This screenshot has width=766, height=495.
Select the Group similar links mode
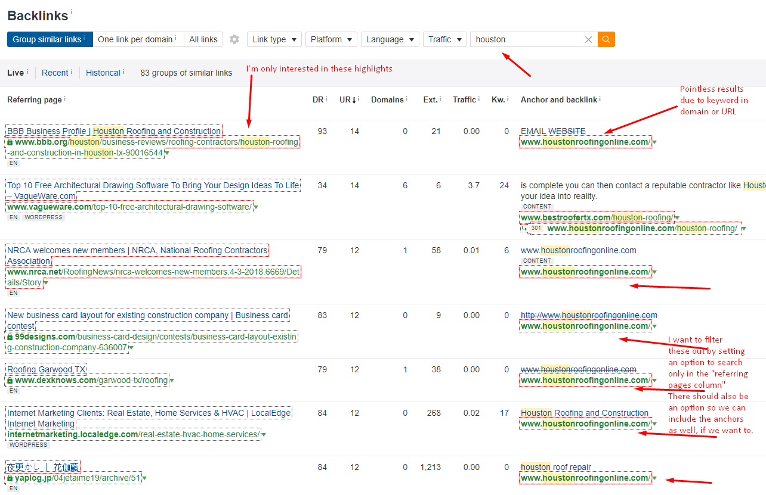tap(50, 39)
